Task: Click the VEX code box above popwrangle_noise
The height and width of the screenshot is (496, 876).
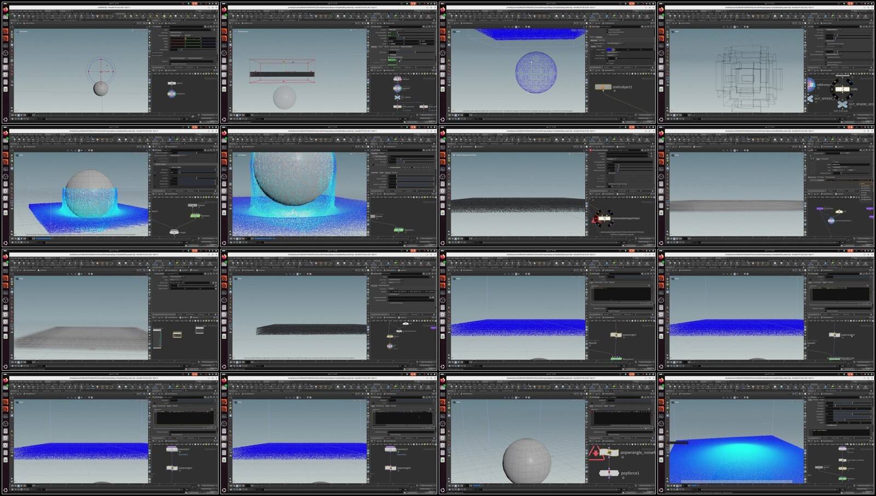Action: (622, 418)
